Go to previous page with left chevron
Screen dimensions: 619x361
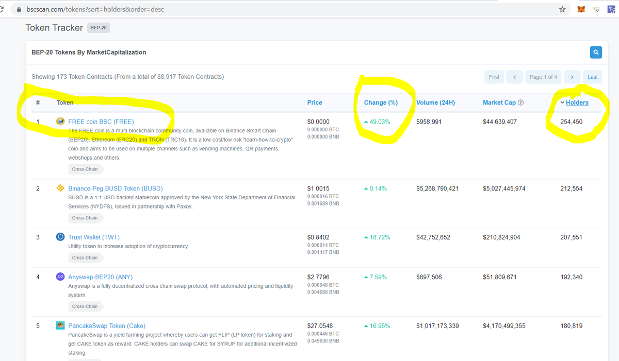point(514,77)
